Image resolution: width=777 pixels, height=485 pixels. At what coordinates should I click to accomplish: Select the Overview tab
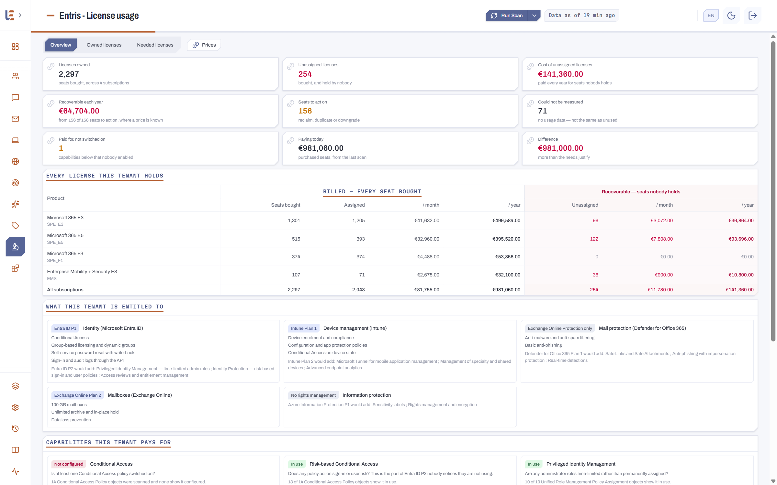[61, 45]
